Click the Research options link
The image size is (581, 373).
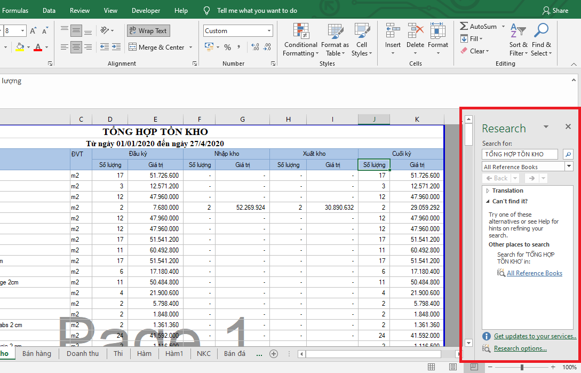(520, 348)
